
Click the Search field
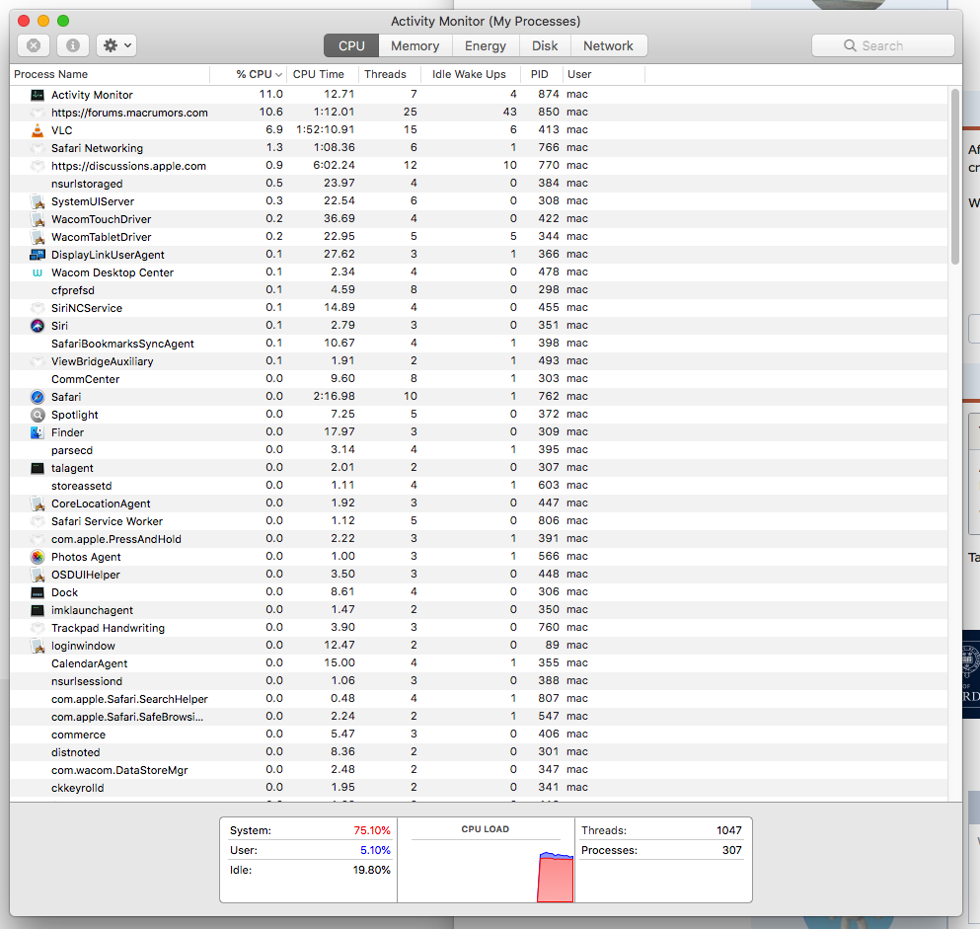click(882, 45)
